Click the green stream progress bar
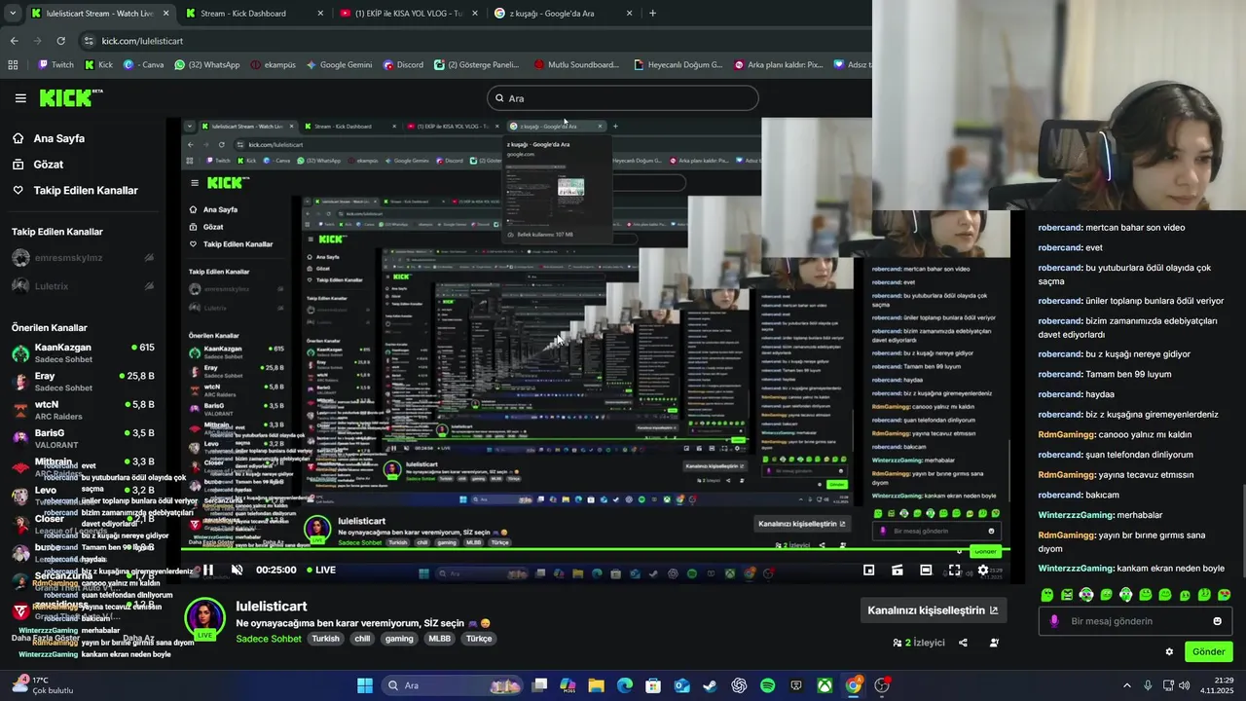 click(596, 551)
